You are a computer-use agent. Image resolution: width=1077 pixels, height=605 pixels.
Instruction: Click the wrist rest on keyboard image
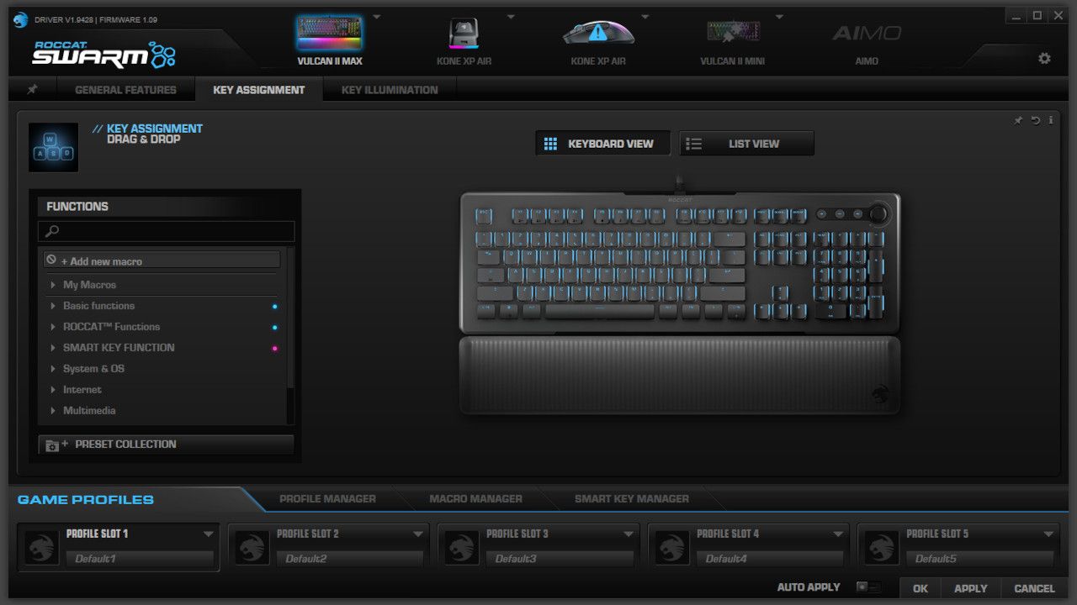pos(680,375)
